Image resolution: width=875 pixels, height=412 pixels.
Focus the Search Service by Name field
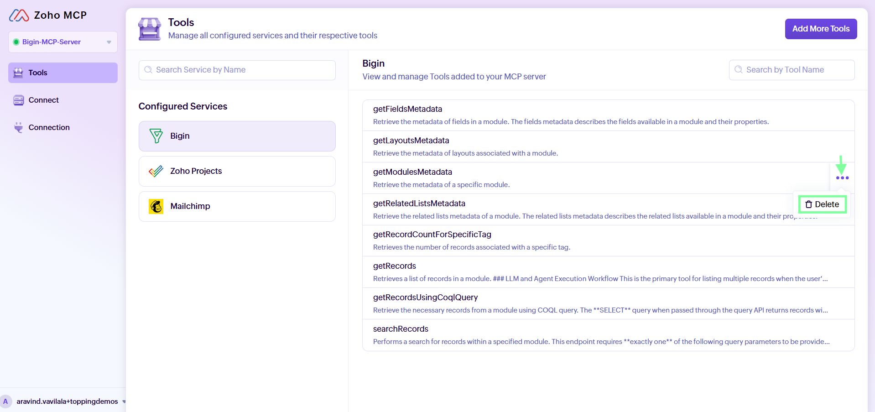tap(237, 70)
